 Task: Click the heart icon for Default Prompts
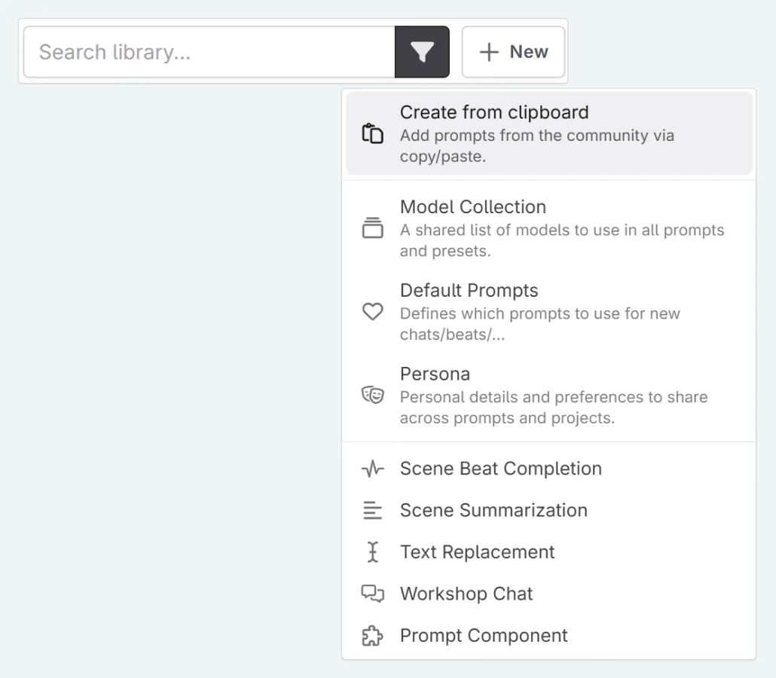pyautogui.click(x=373, y=312)
